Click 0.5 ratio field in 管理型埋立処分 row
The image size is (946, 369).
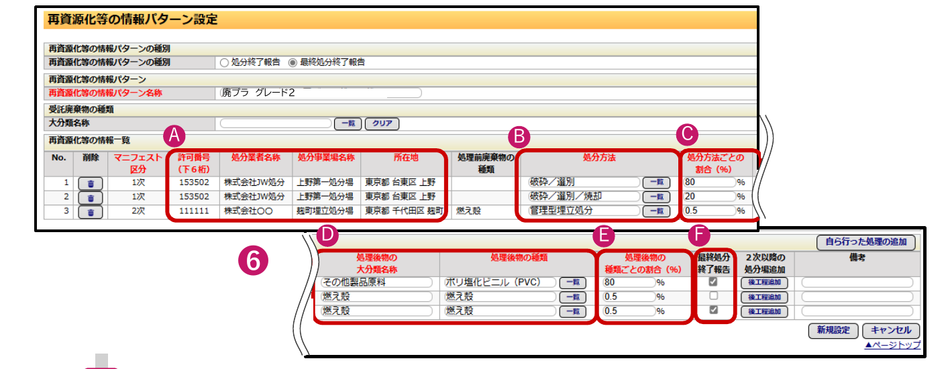[x=710, y=211]
